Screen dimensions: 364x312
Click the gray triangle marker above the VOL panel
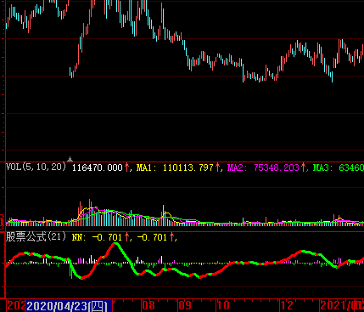tap(70, 159)
